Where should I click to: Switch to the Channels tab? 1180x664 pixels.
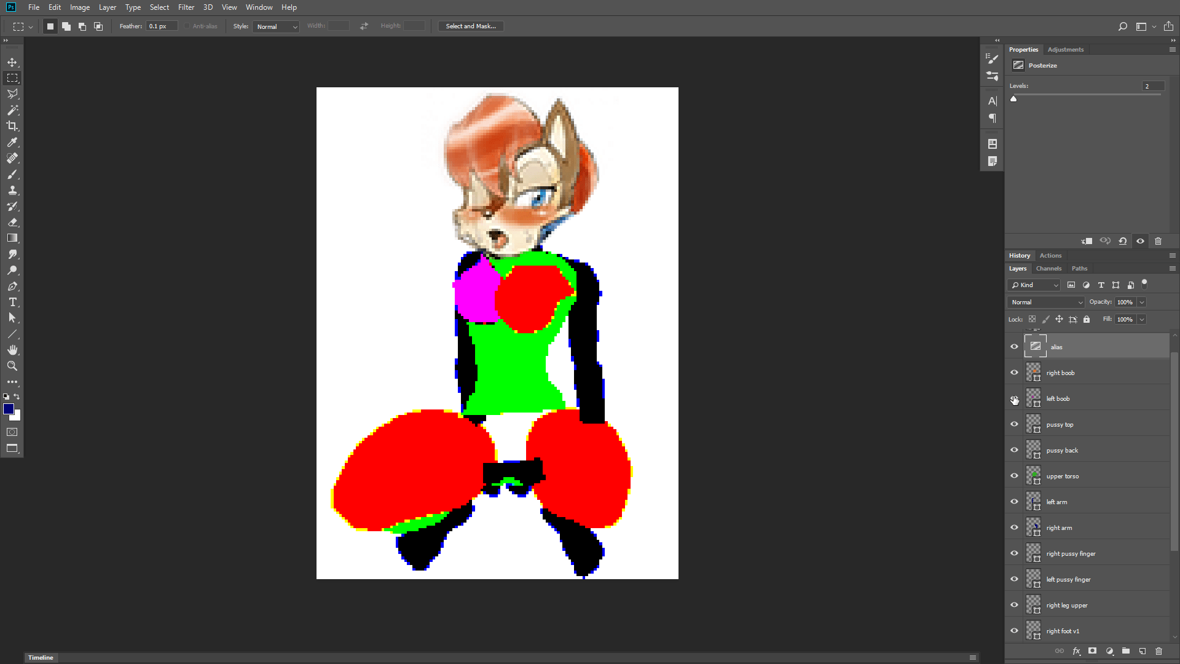(x=1048, y=268)
